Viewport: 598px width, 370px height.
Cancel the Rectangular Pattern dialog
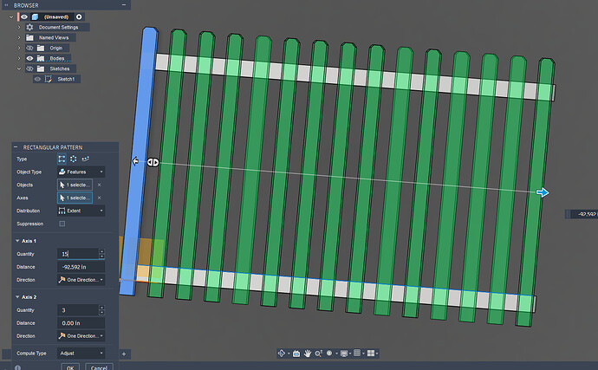click(99, 367)
